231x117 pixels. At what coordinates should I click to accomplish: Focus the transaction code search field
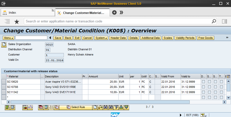[118, 21]
